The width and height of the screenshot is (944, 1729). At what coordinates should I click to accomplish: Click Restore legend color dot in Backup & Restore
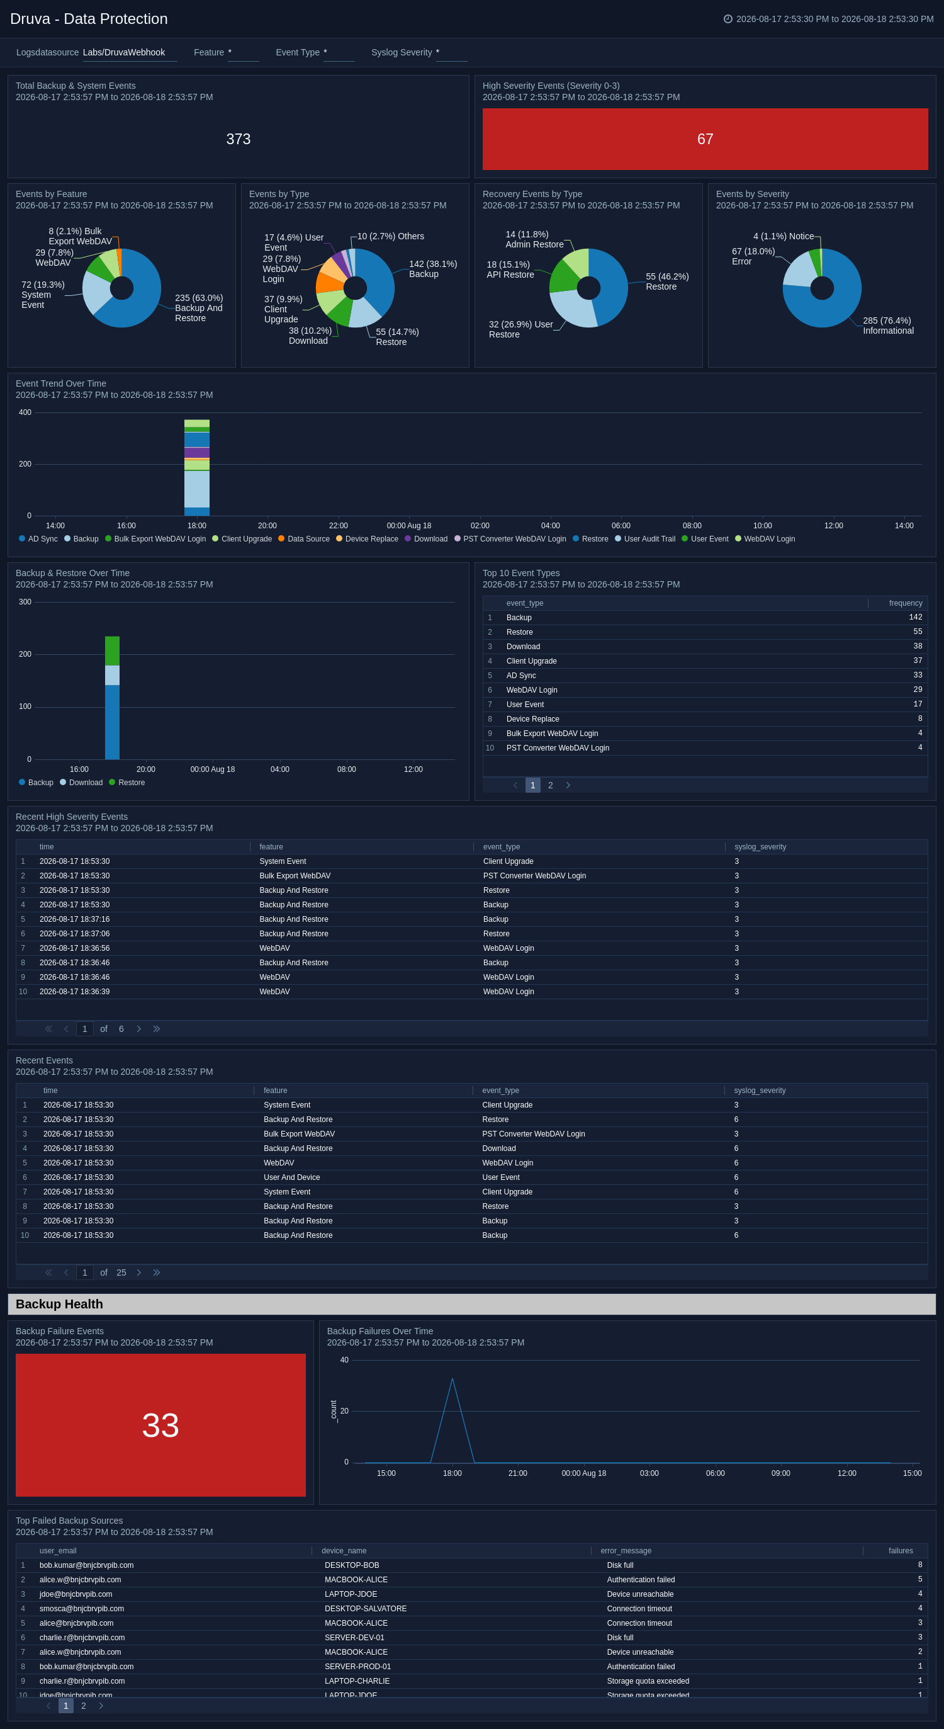click(112, 783)
